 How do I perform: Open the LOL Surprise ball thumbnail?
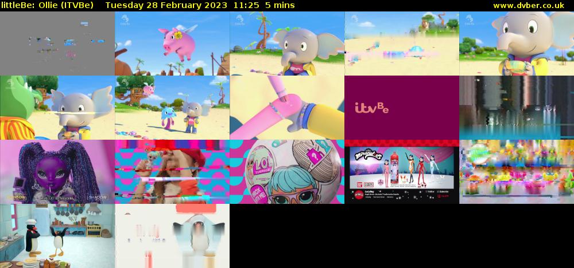click(x=287, y=172)
